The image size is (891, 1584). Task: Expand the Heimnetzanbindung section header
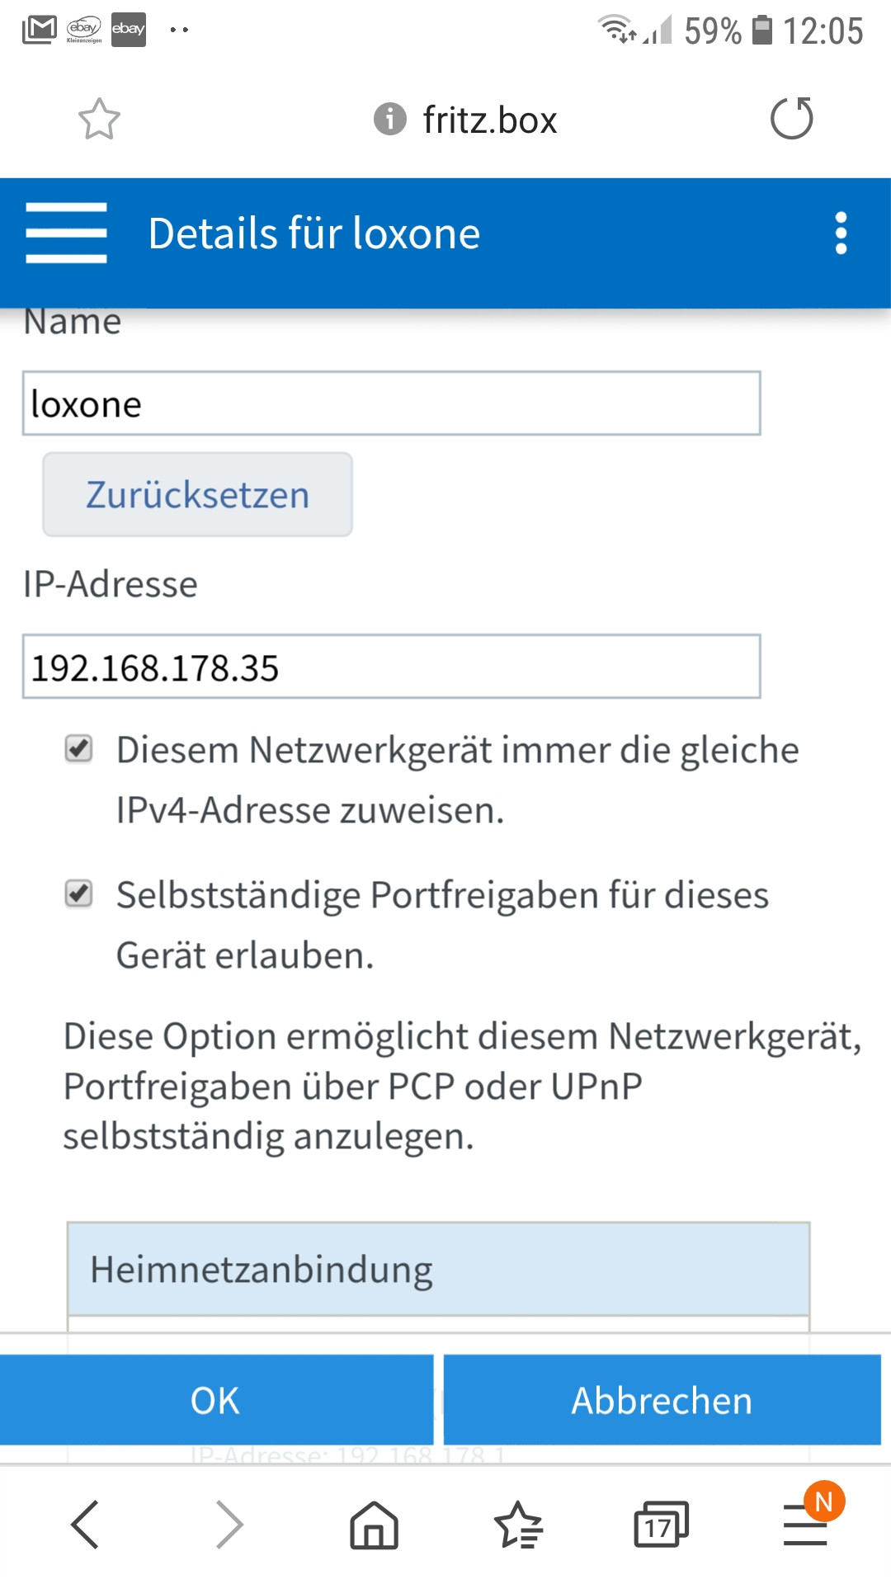pos(438,1269)
